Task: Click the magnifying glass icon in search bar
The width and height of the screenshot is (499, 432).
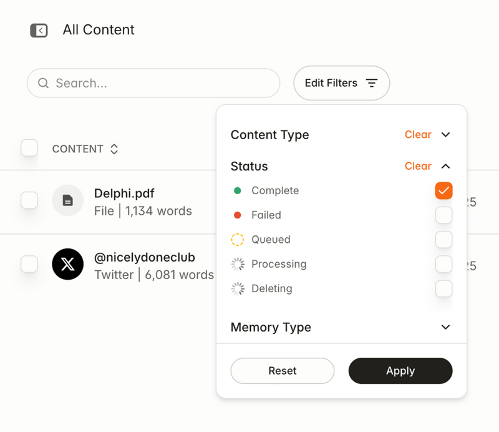Action: point(42,83)
